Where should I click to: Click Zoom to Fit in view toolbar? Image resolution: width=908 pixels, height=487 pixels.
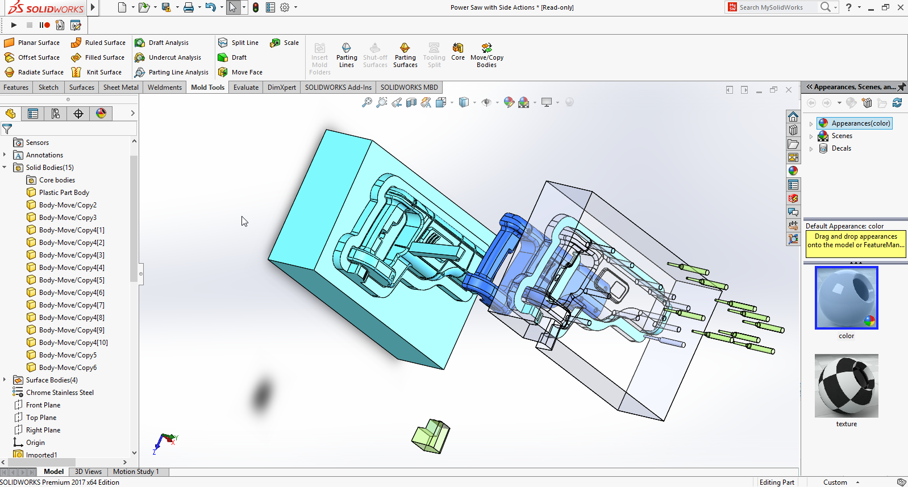[x=367, y=102]
